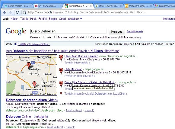This screenshot has height=129, width=175.
Task: Click the Google logo
Action: [16, 31]
